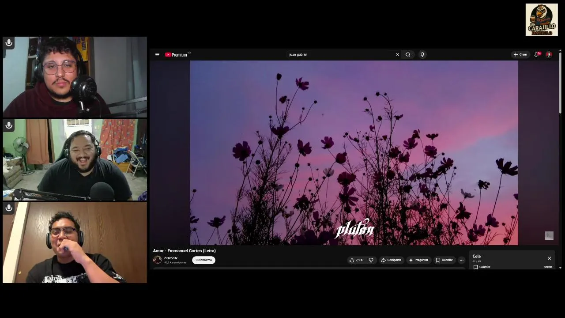Image resolution: width=565 pixels, height=318 pixels.
Task: Open the notifications bell
Action: (537, 55)
